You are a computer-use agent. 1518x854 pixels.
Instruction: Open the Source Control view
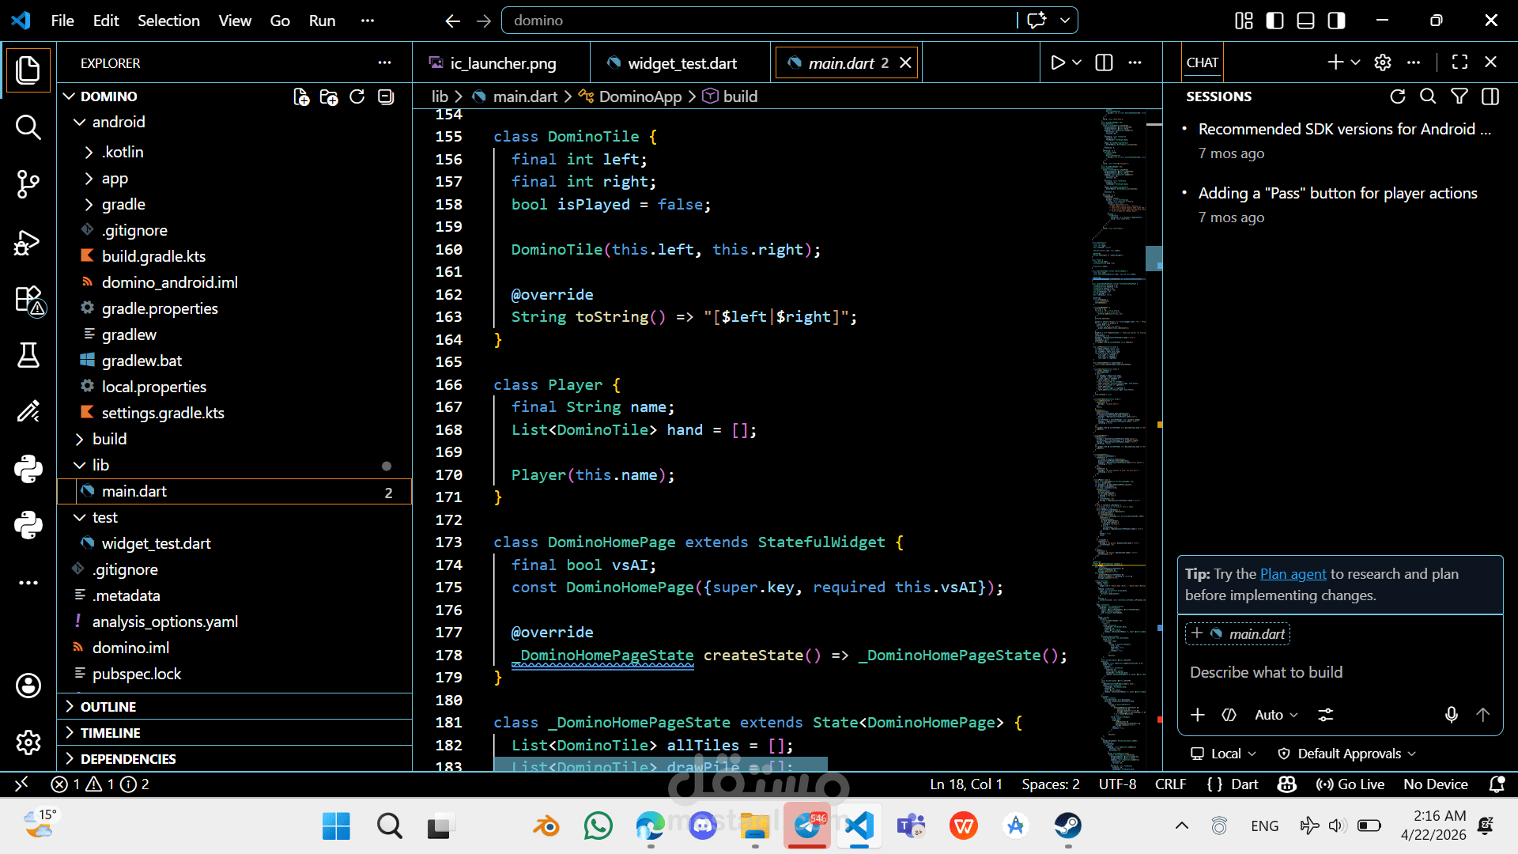[x=28, y=184]
